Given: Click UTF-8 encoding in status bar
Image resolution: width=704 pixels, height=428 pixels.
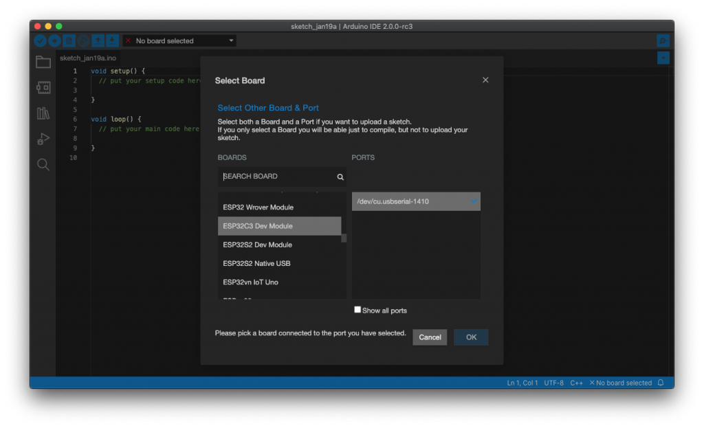Looking at the screenshot, I should [x=553, y=383].
